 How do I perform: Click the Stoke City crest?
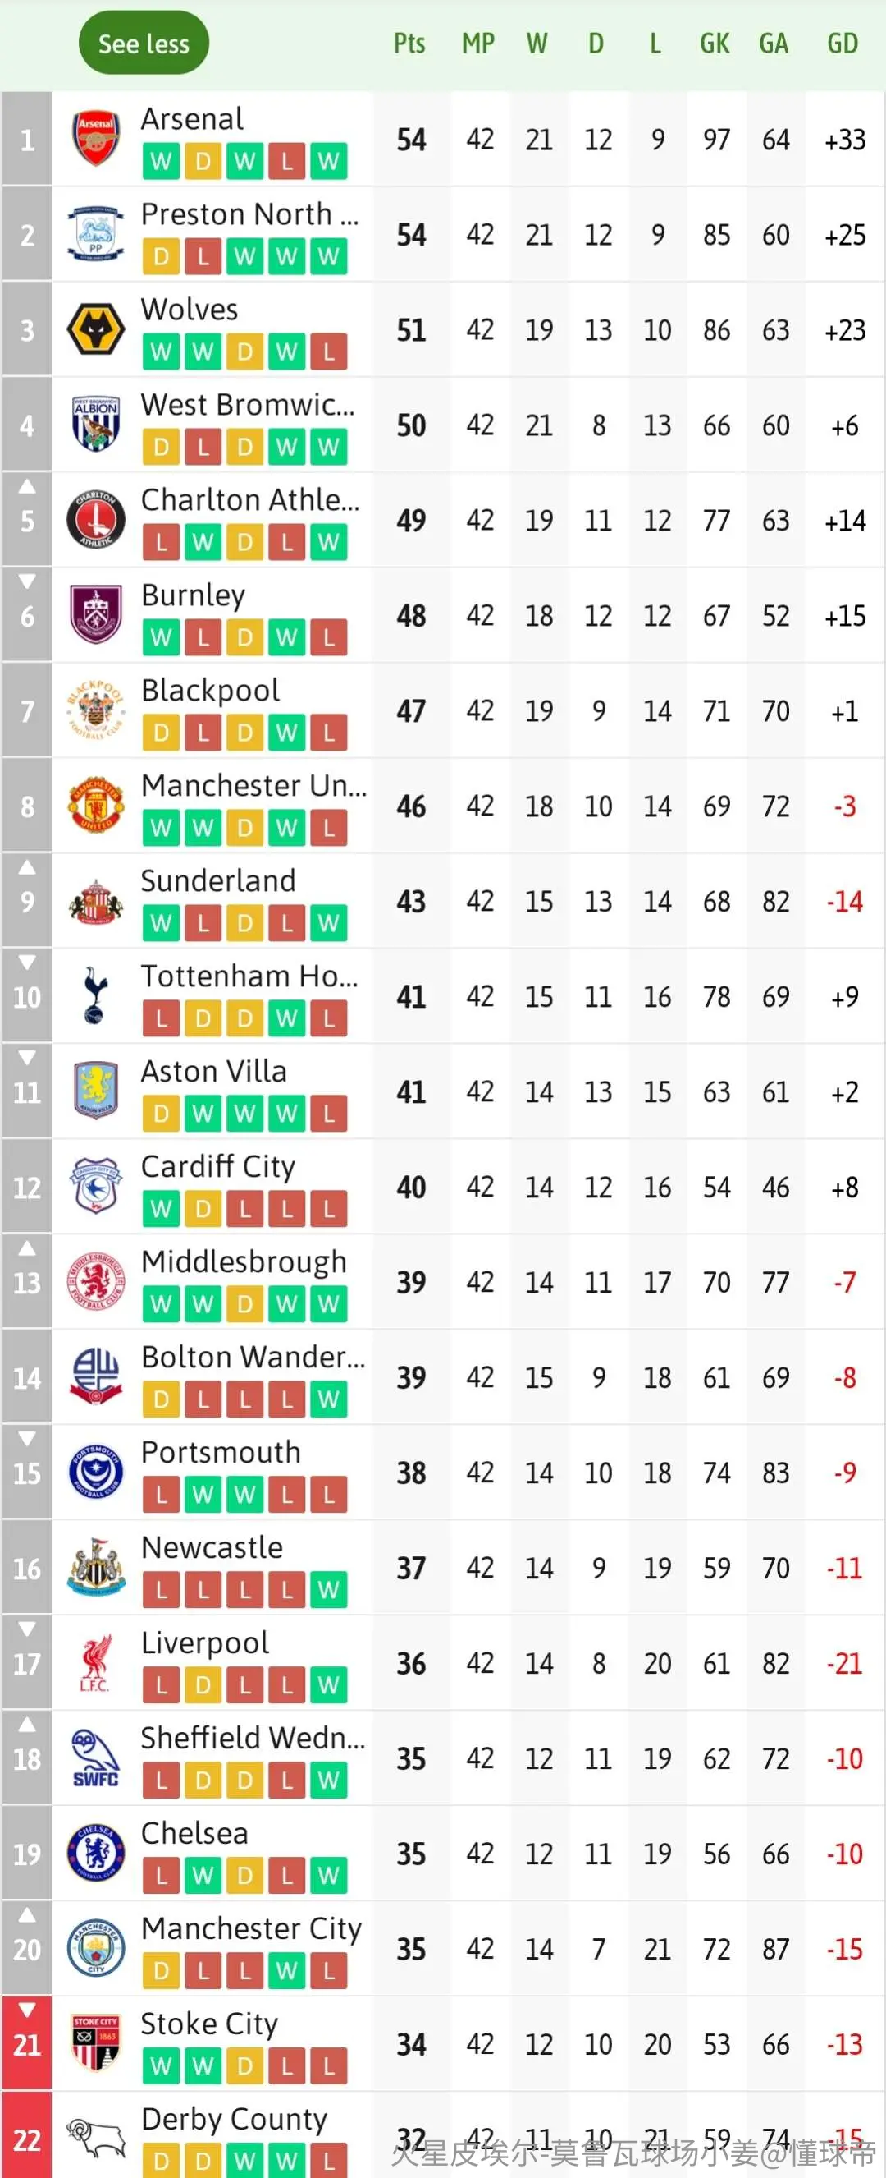point(95,2042)
